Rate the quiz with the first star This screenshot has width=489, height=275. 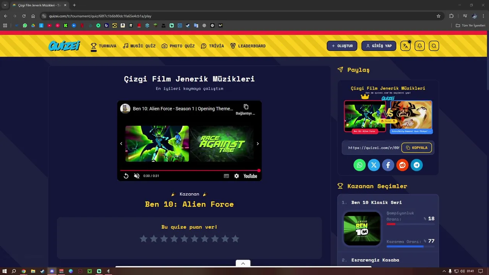click(x=144, y=239)
